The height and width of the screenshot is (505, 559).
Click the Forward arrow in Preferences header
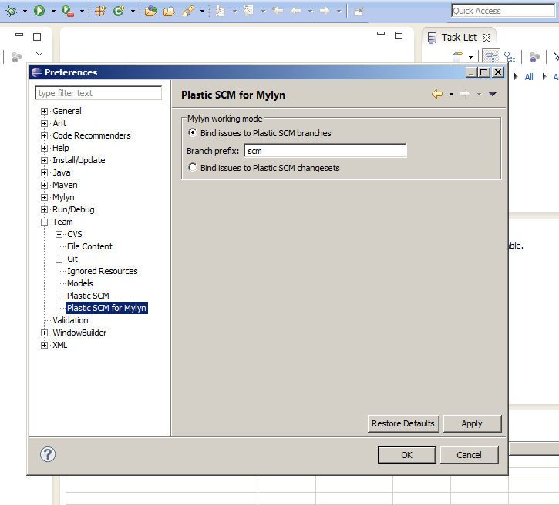click(x=465, y=94)
